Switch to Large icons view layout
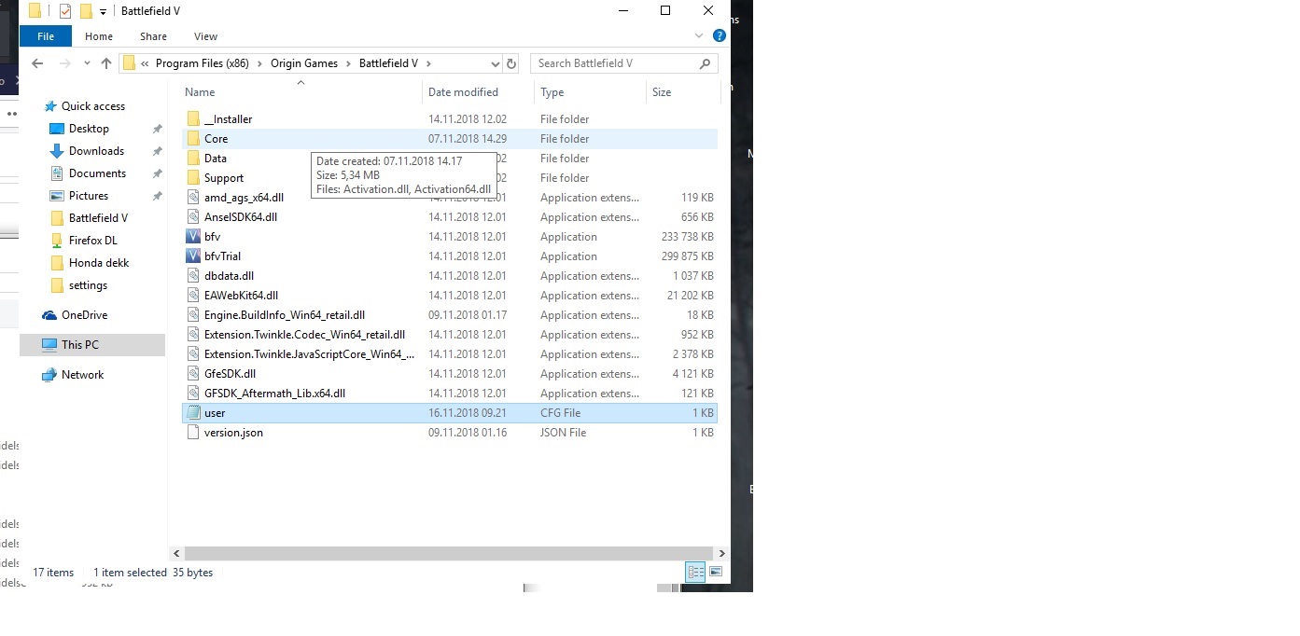Screen dimensions: 1300x636 [x=716, y=572]
